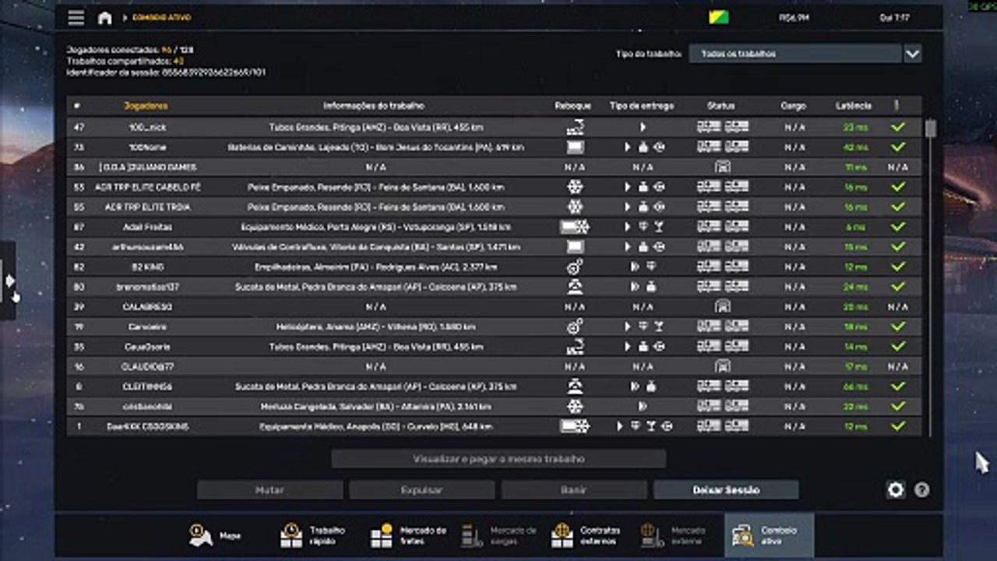Sort by the Jogadores column header
This screenshot has width=997, height=561.
point(146,106)
